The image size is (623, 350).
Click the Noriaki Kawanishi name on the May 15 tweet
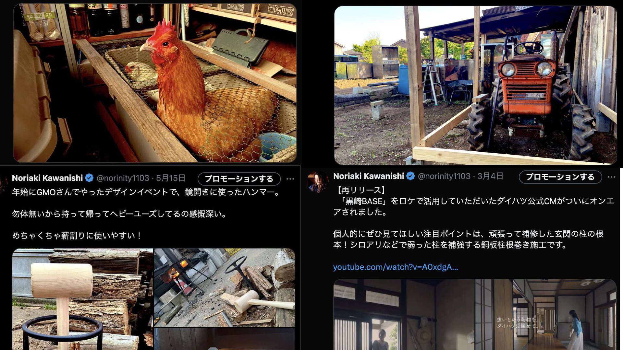tap(47, 178)
